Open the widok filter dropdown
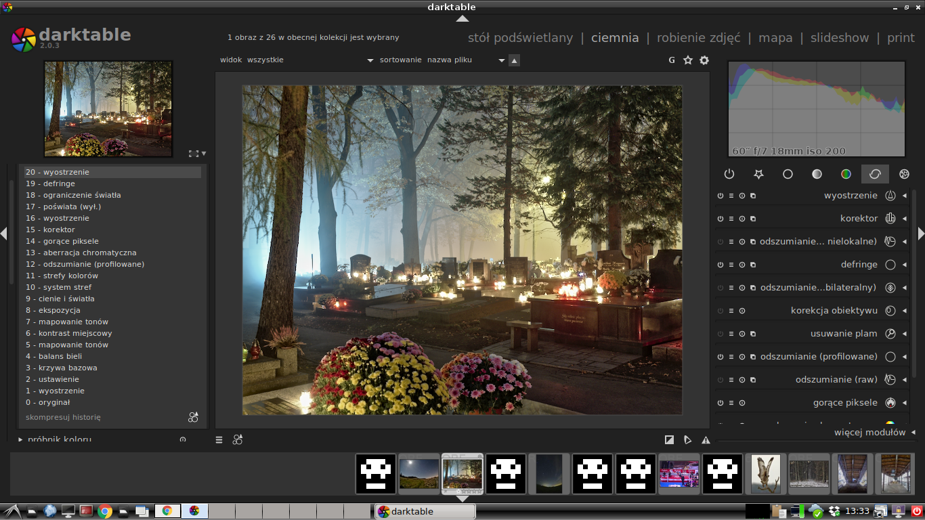This screenshot has height=520, width=925. point(370,60)
